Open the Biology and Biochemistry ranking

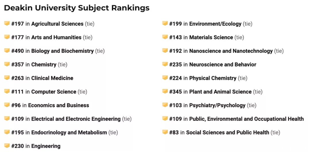[63, 51]
